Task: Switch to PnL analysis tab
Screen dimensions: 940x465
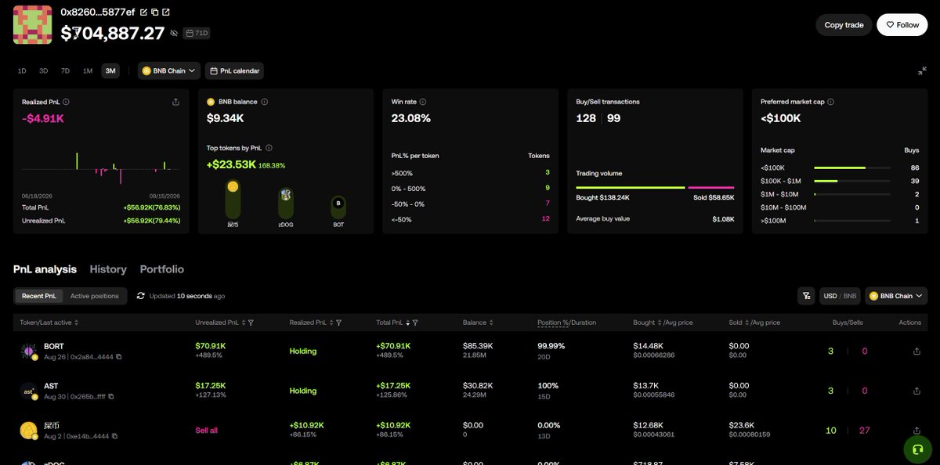Action: click(x=45, y=269)
